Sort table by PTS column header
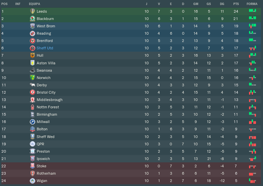 click(x=236, y=4)
